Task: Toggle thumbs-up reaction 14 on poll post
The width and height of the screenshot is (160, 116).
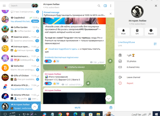Action: click(56, 83)
